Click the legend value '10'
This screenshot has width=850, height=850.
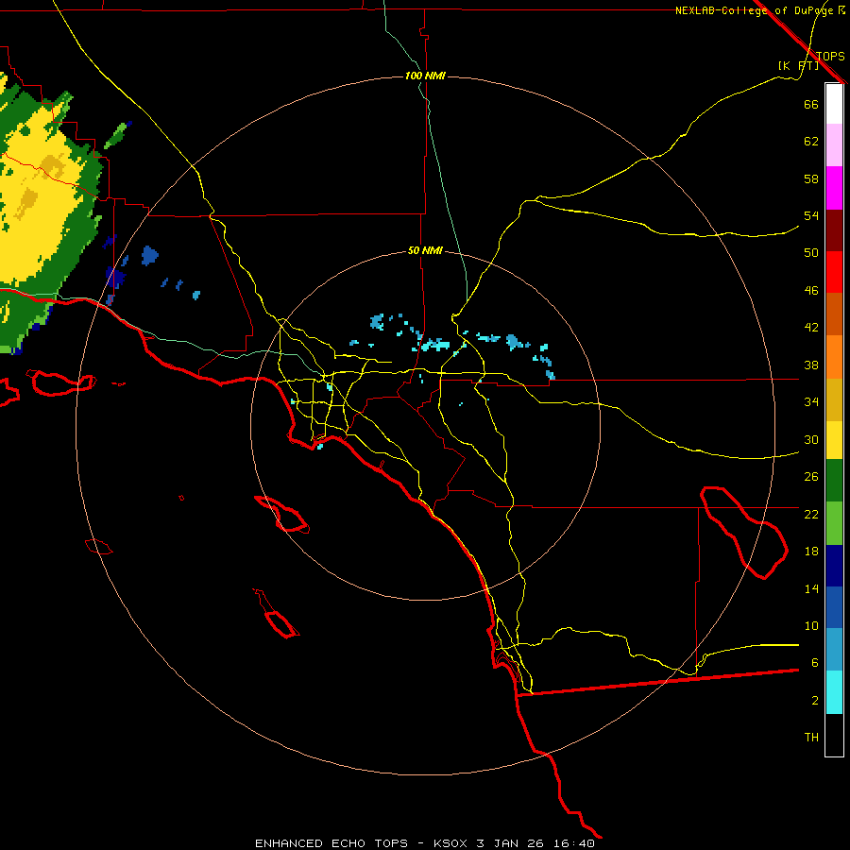click(811, 625)
